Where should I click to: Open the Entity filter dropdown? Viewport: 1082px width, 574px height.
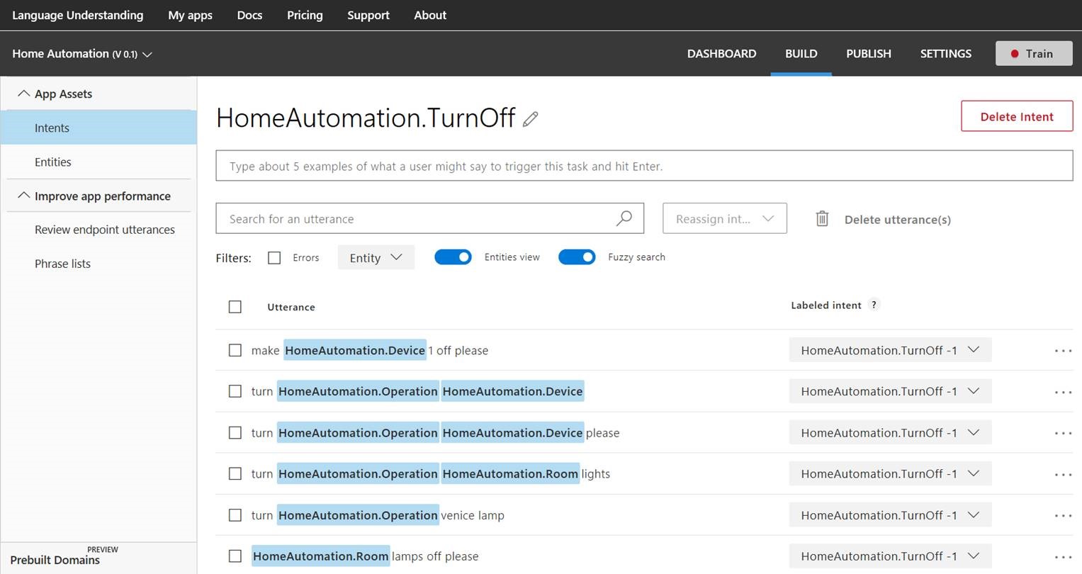(376, 258)
